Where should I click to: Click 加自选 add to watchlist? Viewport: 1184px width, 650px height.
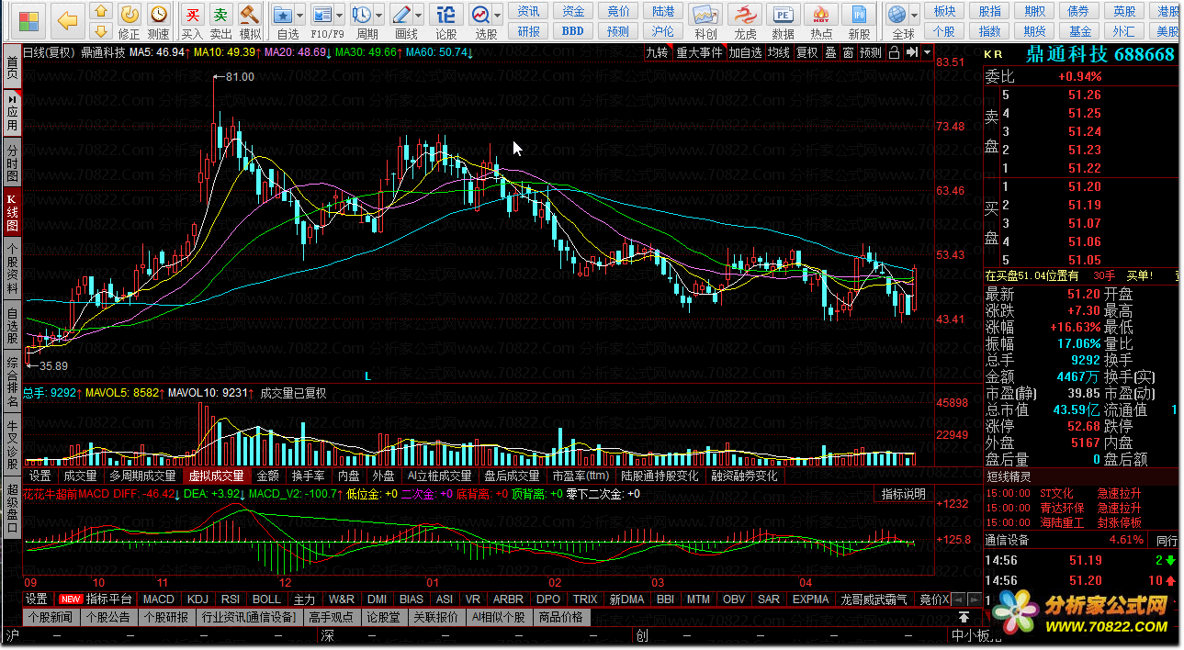[x=746, y=52]
